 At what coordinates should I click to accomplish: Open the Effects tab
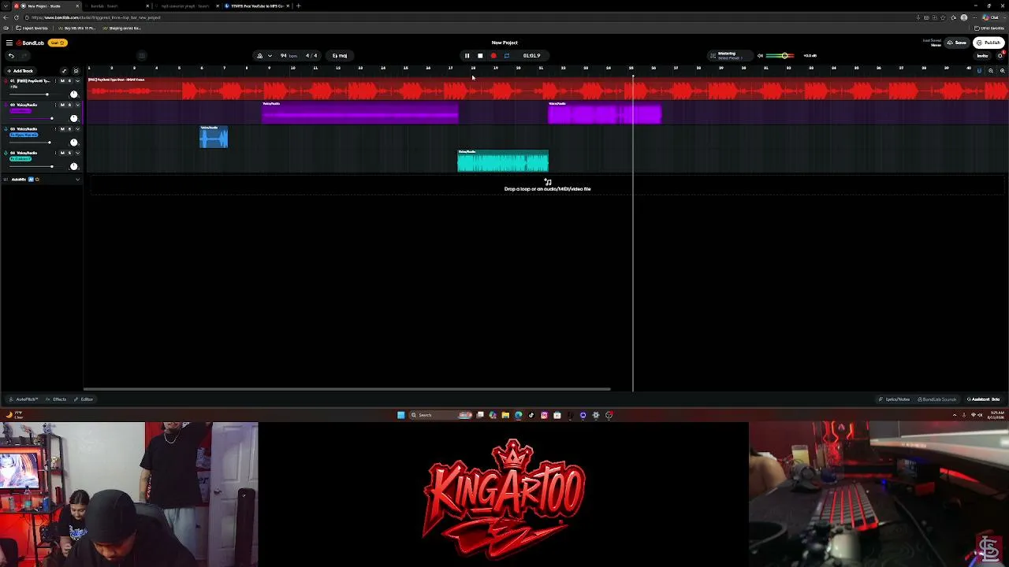(57, 399)
